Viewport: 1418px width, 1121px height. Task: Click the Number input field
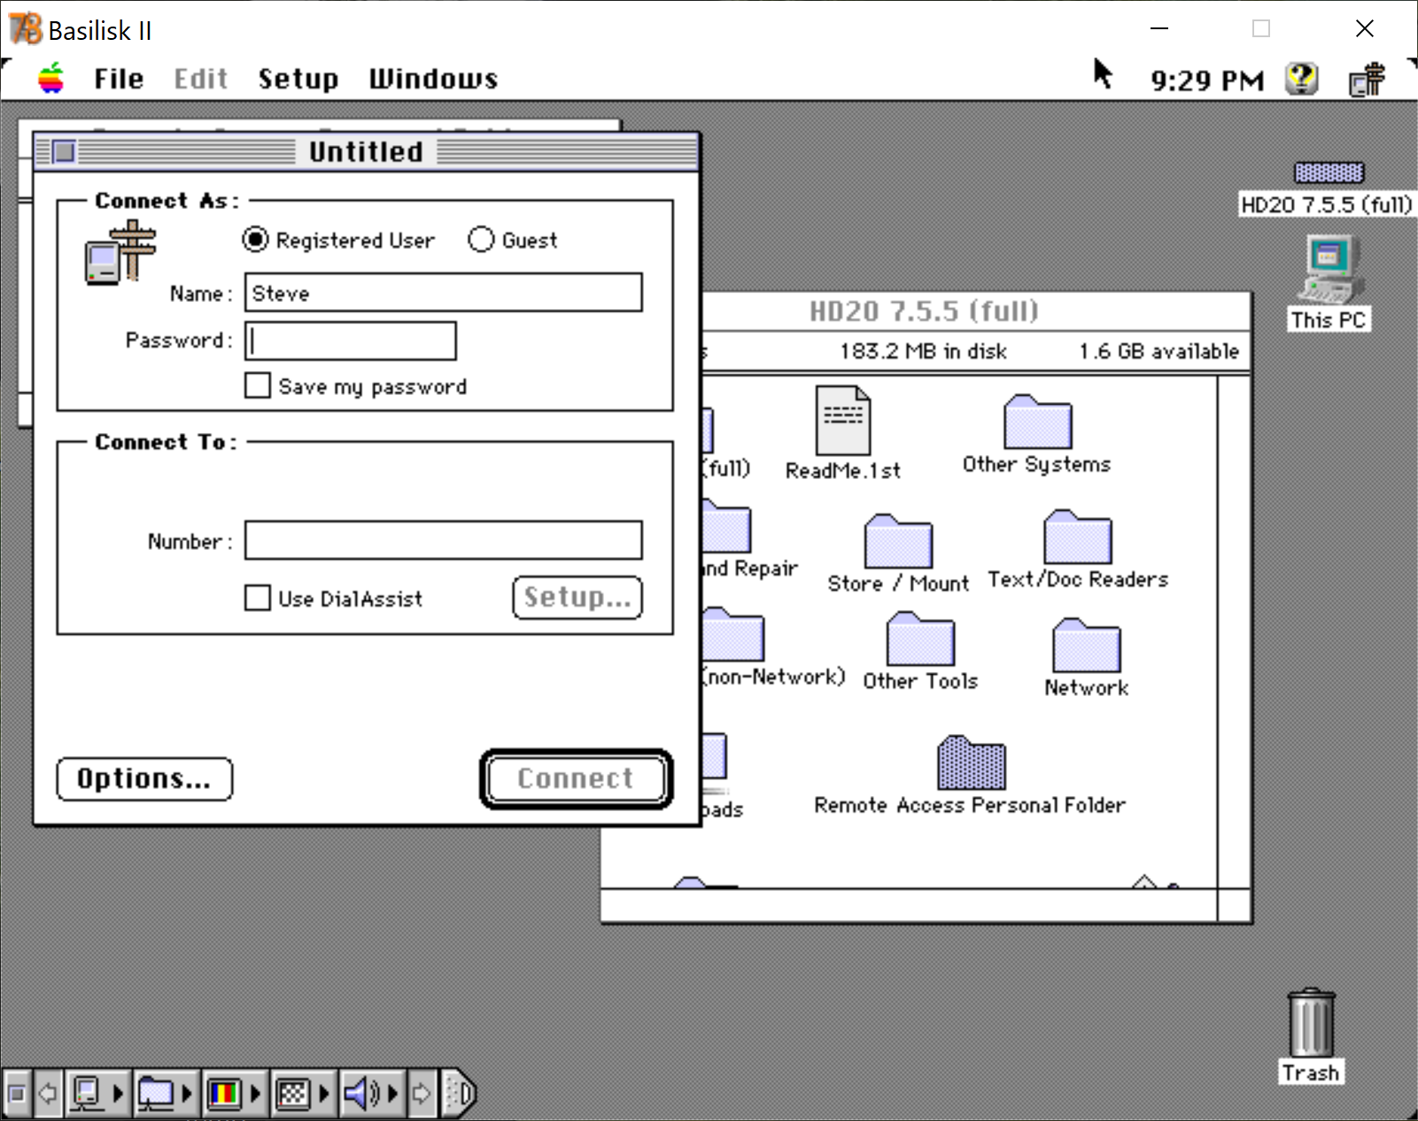pos(444,540)
